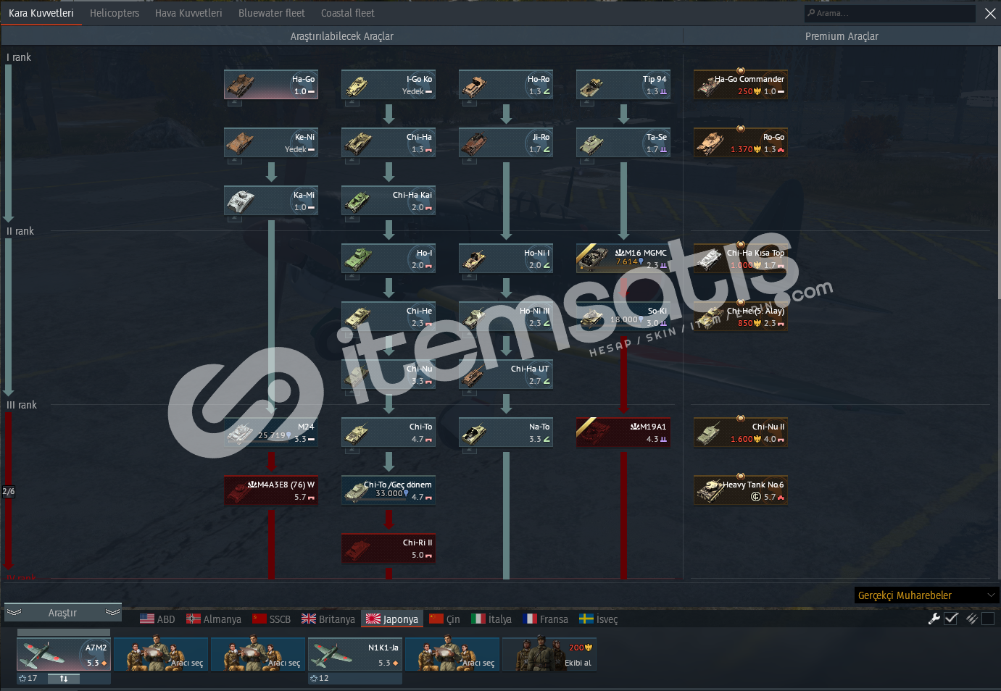
Task: Select the locked Chi-Ri II card
Action: click(x=389, y=548)
